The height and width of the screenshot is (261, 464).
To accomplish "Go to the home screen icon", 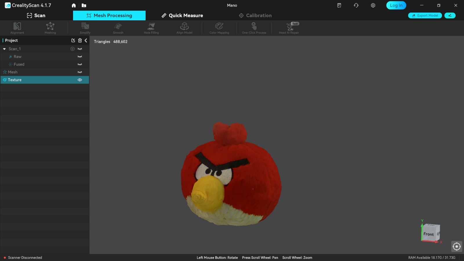I will click(74, 6).
